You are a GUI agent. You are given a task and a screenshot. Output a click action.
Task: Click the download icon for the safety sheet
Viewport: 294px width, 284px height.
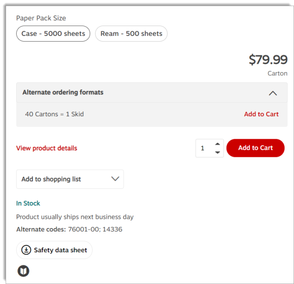pos(26,250)
